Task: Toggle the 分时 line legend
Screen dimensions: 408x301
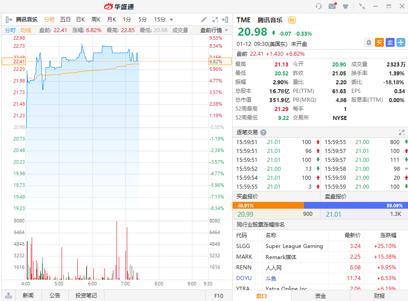Action: 10,30
